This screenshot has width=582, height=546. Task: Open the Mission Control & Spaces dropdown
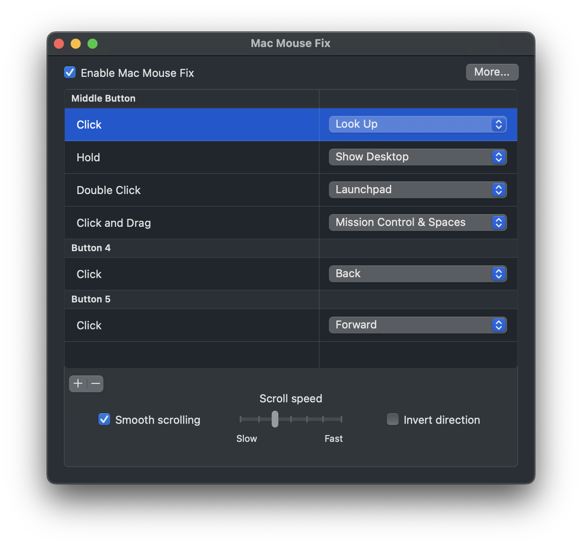tap(418, 223)
